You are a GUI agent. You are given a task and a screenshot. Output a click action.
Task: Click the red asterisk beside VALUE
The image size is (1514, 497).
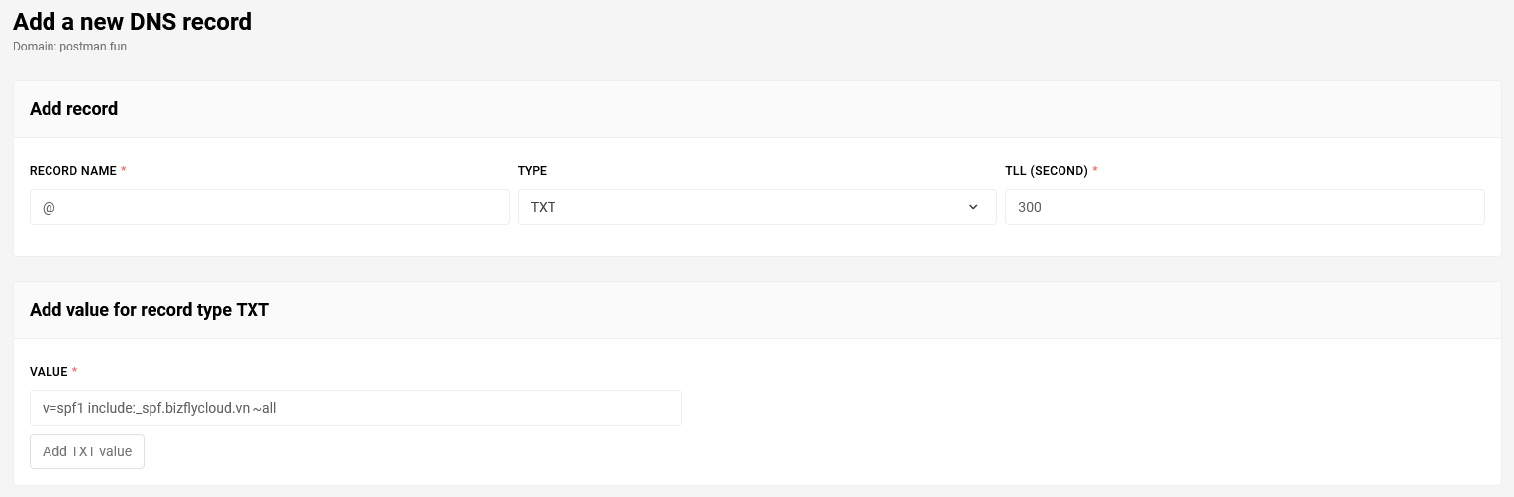[x=74, y=371]
